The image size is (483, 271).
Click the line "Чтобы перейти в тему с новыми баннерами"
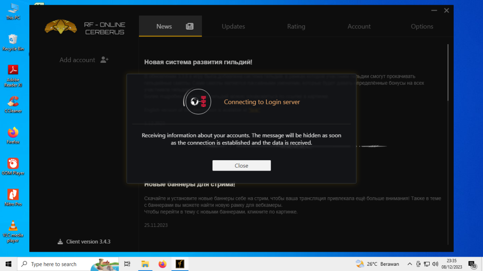pyautogui.click(x=221, y=212)
